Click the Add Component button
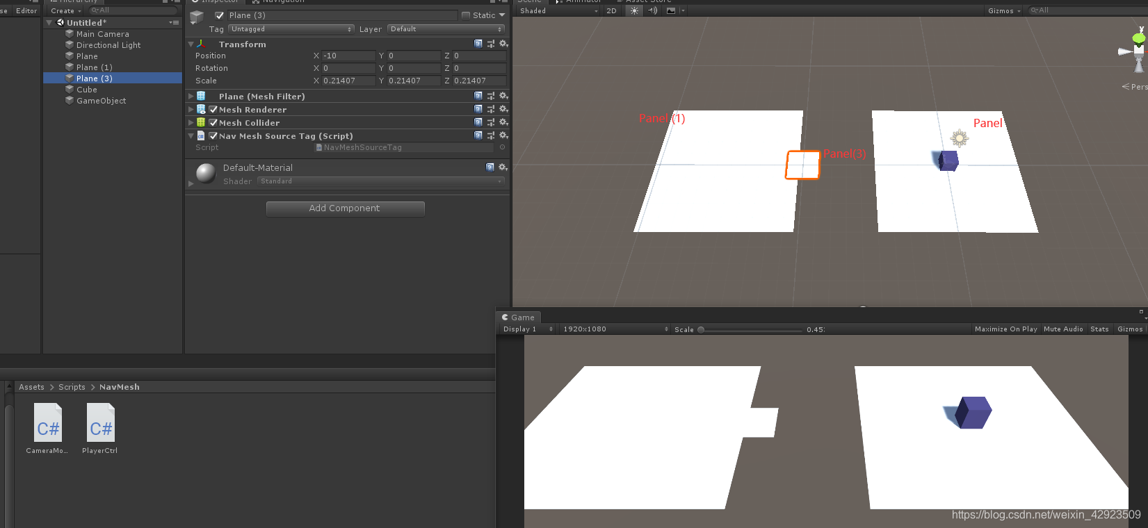The image size is (1148, 528). [x=345, y=208]
